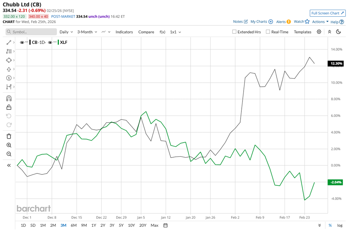Toggle visibility of the CB series
The width and height of the screenshot is (349, 235).
click(22, 42)
